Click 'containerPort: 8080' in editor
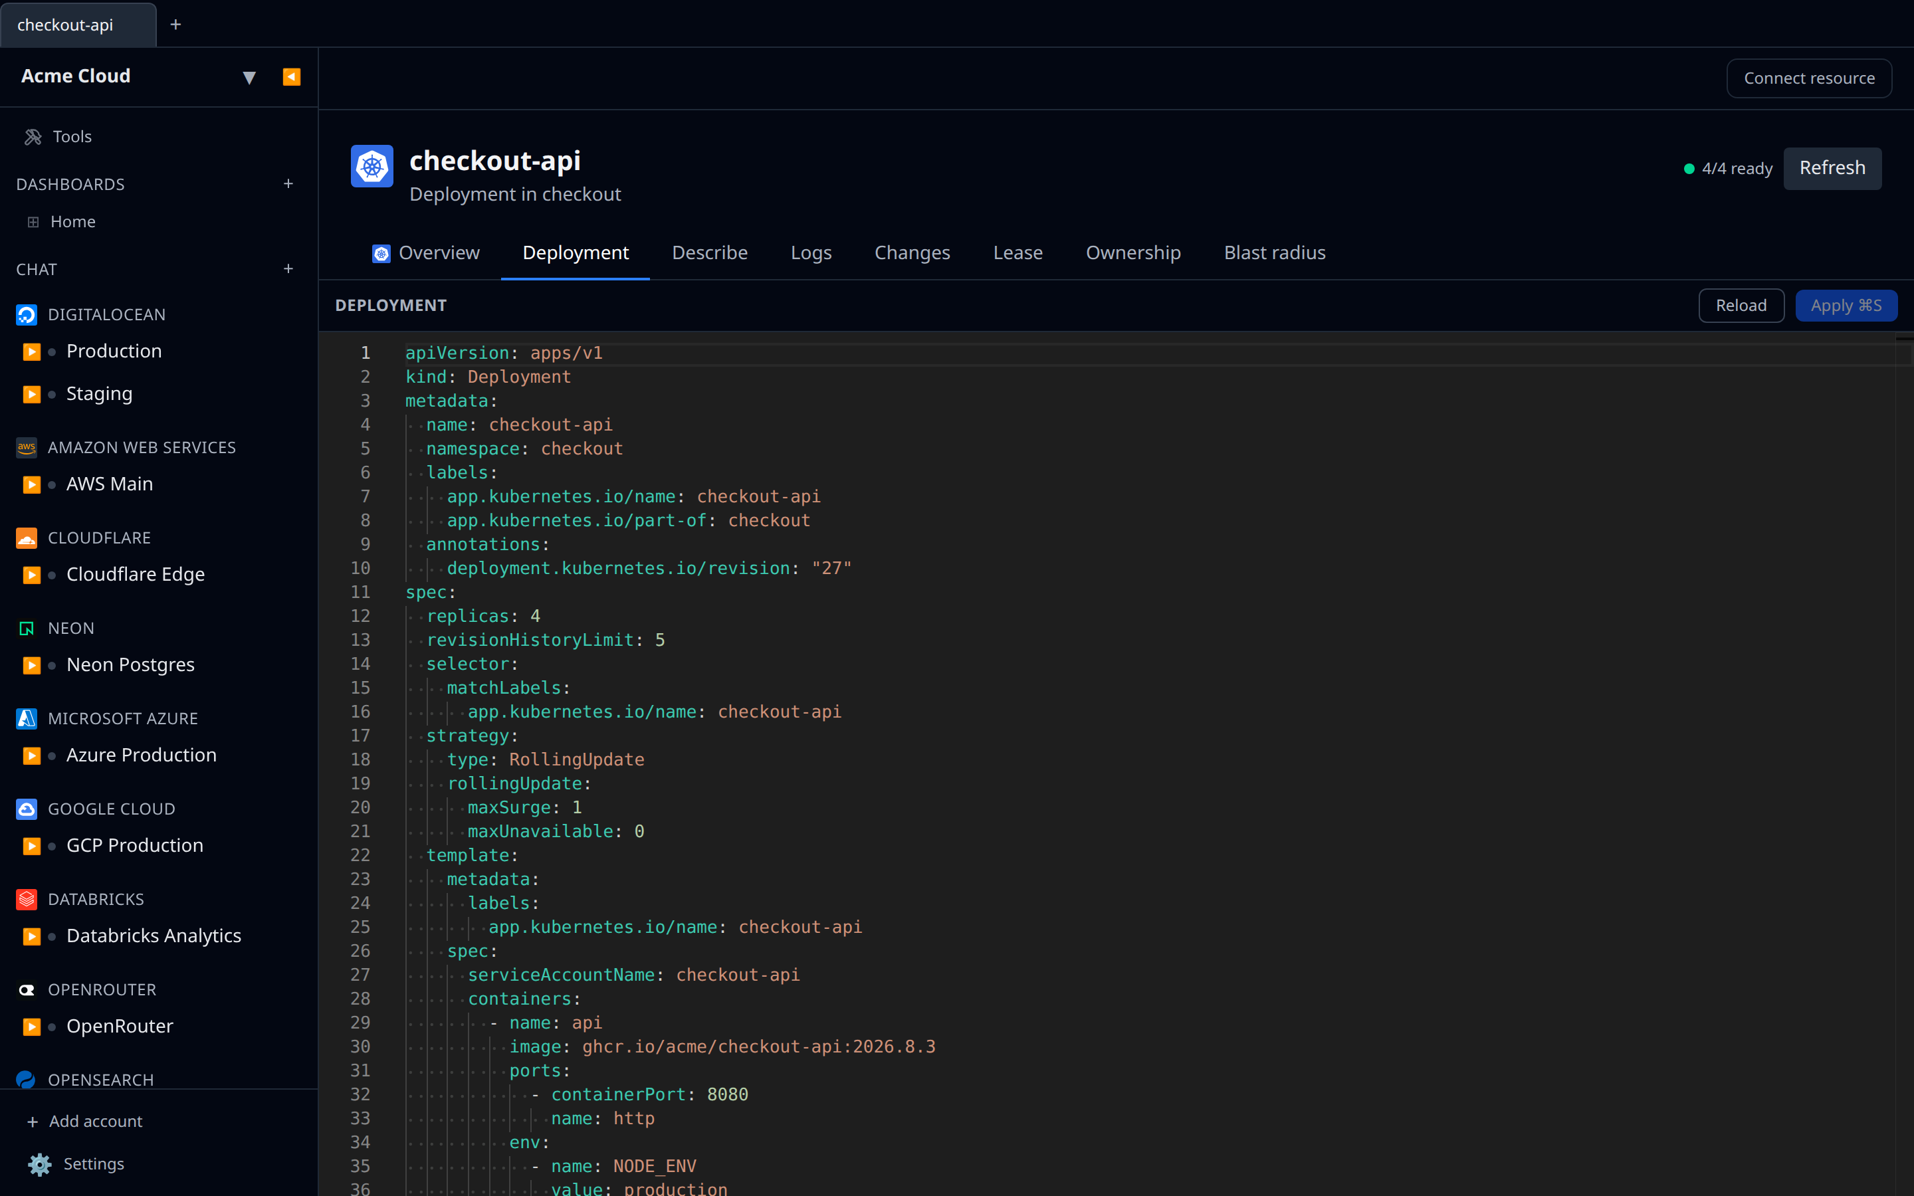This screenshot has width=1914, height=1196. 649,1095
